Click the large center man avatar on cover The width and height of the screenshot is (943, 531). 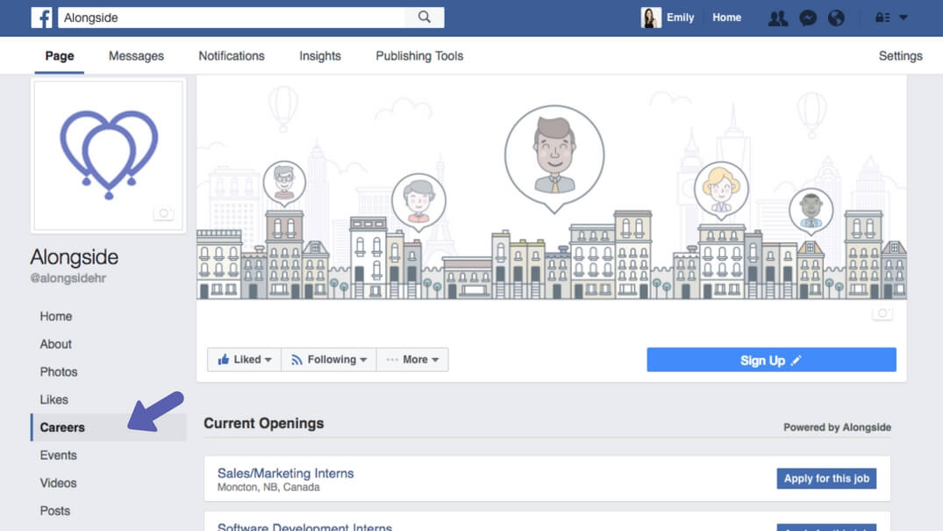point(554,155)
